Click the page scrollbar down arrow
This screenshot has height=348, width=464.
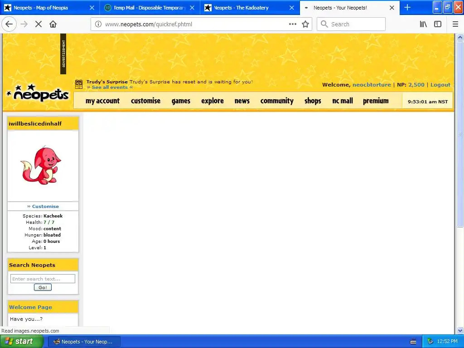460,330
